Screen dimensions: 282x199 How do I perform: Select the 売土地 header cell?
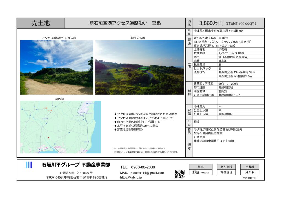coord(41,23)
